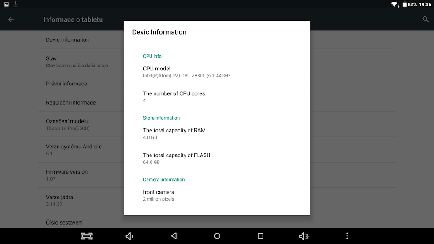Open the three-dot navigation bar menu
Image resolution: width=434 pixels, height=244 pixels.
(x=347, y=236)
